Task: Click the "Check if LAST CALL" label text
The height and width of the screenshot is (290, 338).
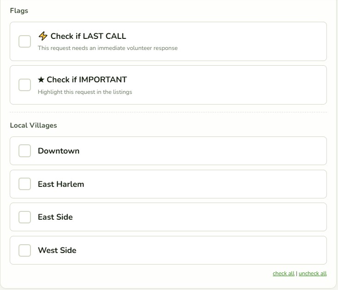Action: (88, 36)
